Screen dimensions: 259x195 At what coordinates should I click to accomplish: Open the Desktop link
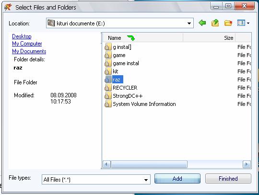coord(22,36)
